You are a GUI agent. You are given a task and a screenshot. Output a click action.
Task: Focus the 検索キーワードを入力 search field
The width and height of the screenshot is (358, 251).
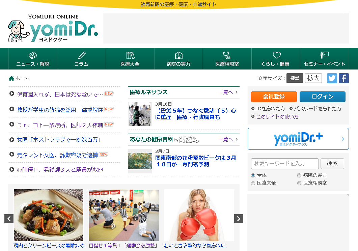[x=285, y=164]
